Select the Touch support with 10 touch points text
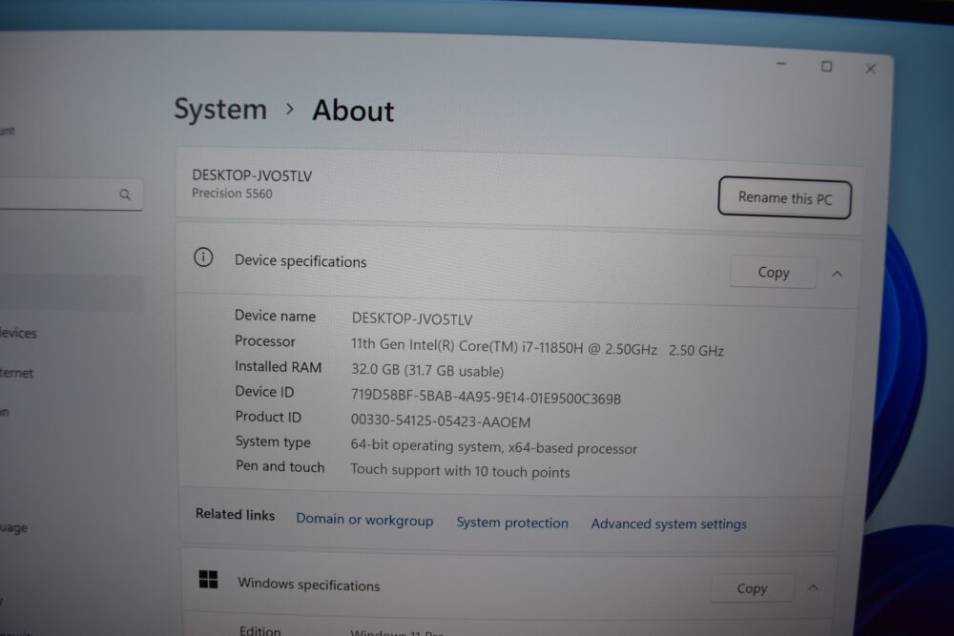The height and width of the screenshot is (636, 954). (x=460, y=471)
